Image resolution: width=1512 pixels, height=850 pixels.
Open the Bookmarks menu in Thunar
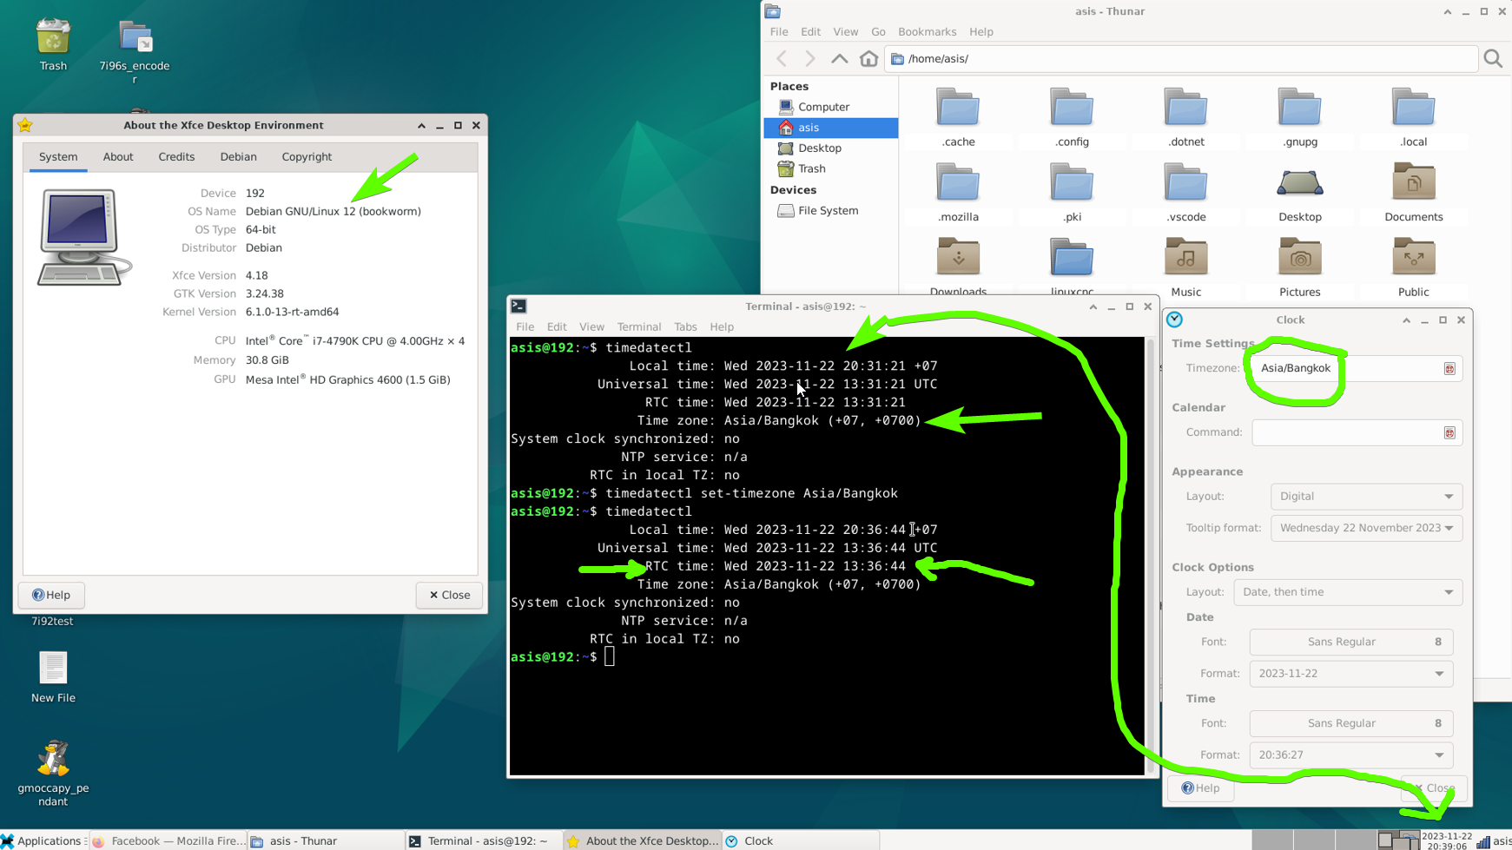click(x=927, y=32)
